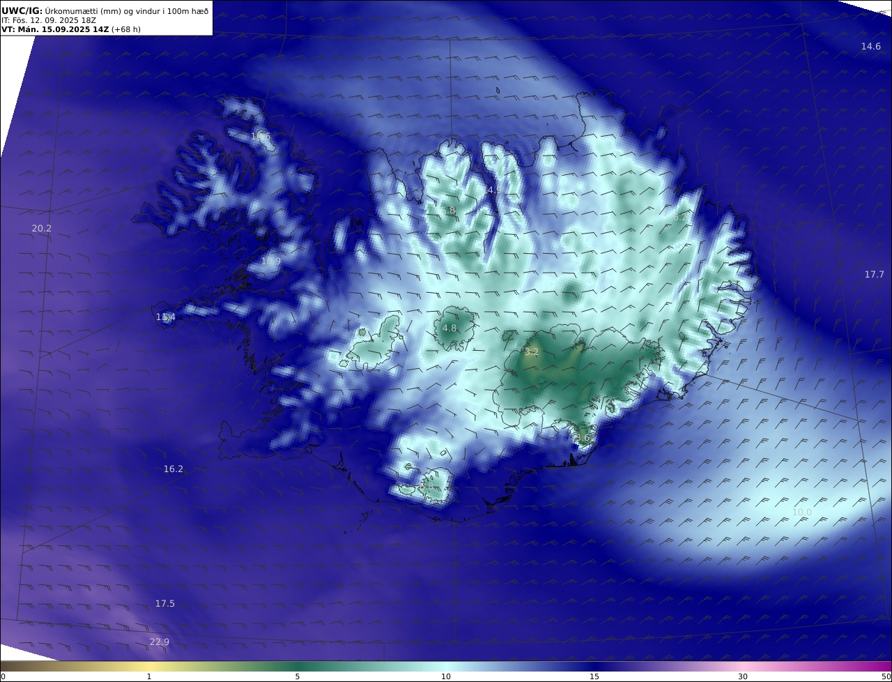Click the 10.9 value label on the map
The height and width of the screenshot is (682, 892).
tap(270, 261)
